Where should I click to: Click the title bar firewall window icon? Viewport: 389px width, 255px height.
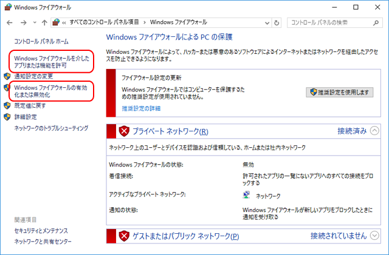(8, 7)
